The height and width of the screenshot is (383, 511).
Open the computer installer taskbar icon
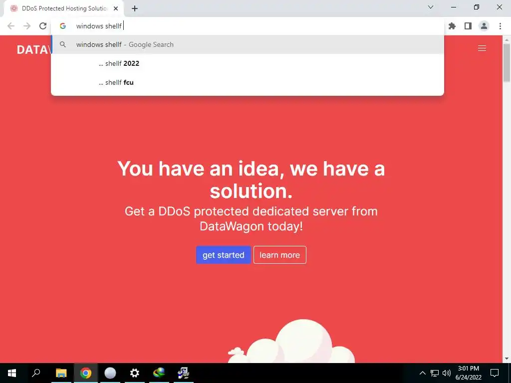pos(184,373)
